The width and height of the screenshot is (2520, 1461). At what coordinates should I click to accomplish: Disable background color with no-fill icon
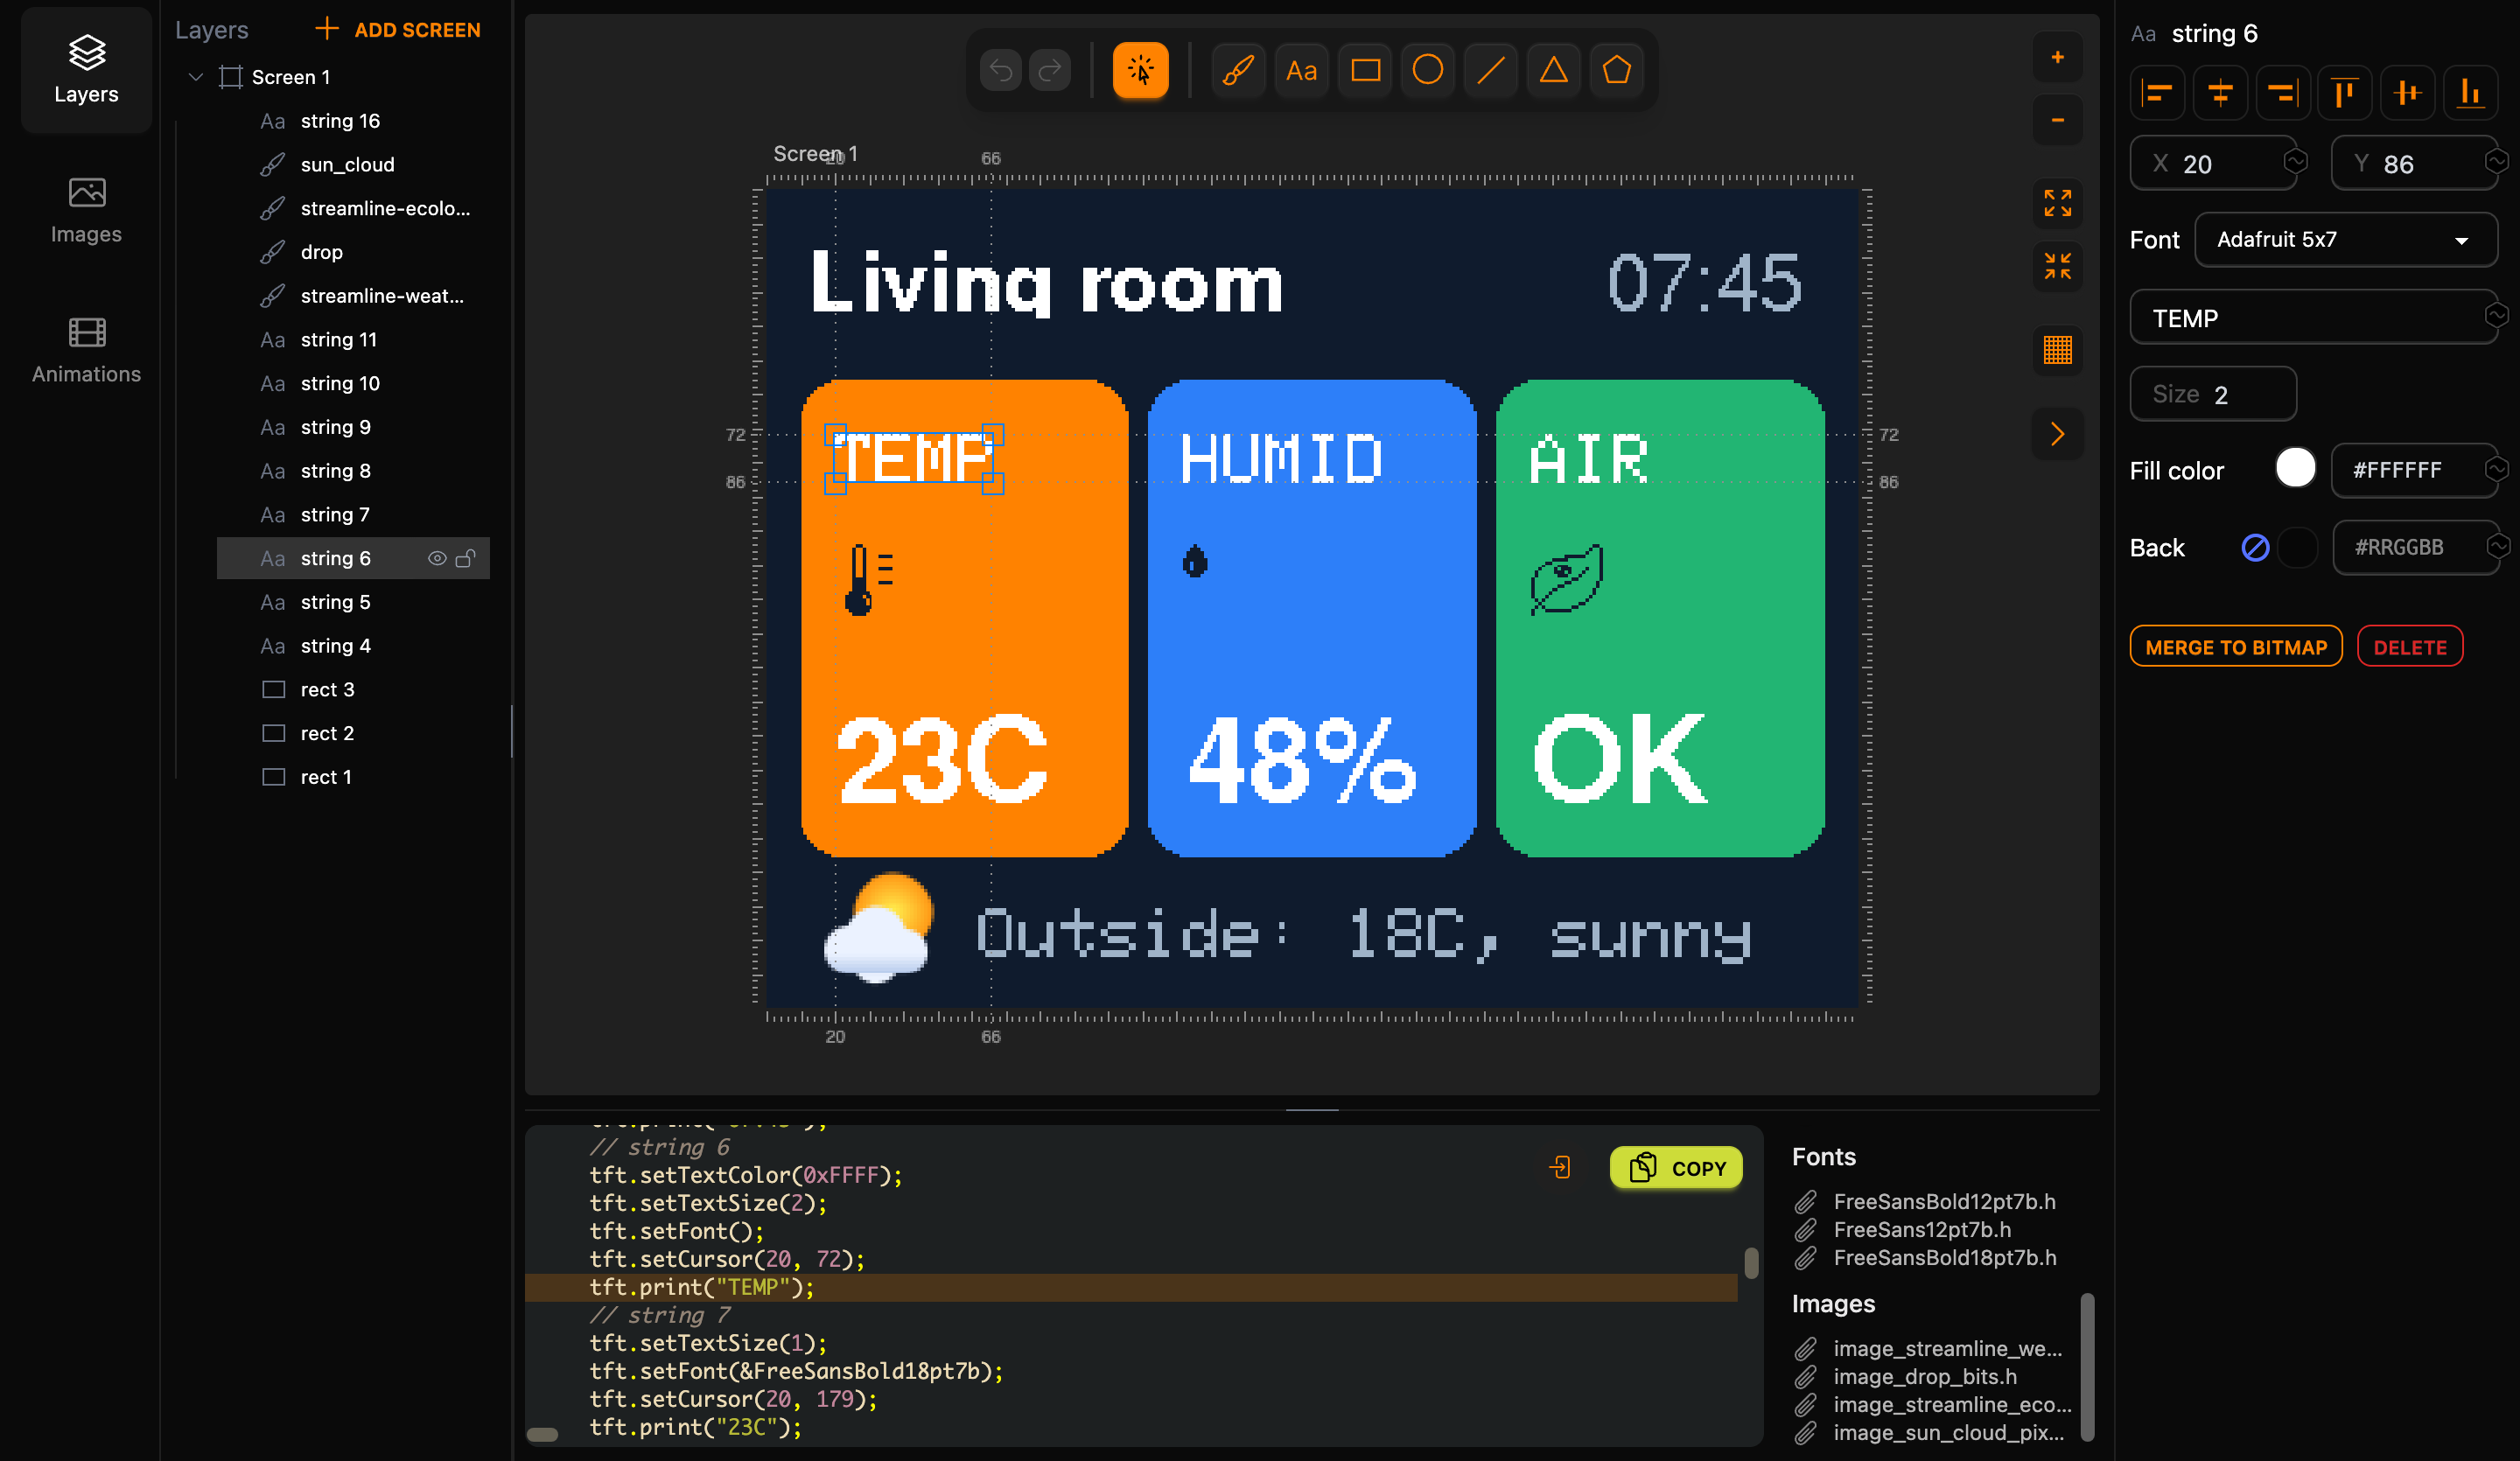click(x=2255, y=547)
